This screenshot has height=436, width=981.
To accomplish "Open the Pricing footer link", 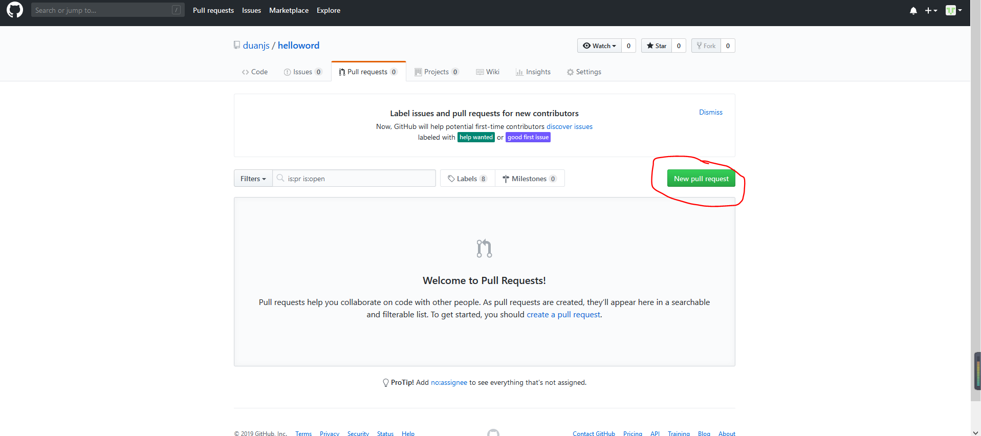I will point(633,433).
